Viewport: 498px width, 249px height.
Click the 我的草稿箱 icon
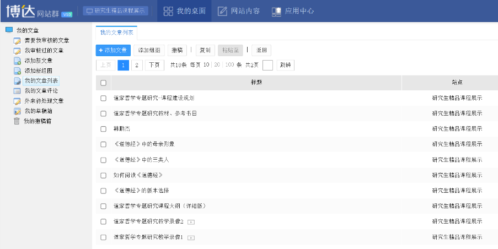click(x=17, y=111)
